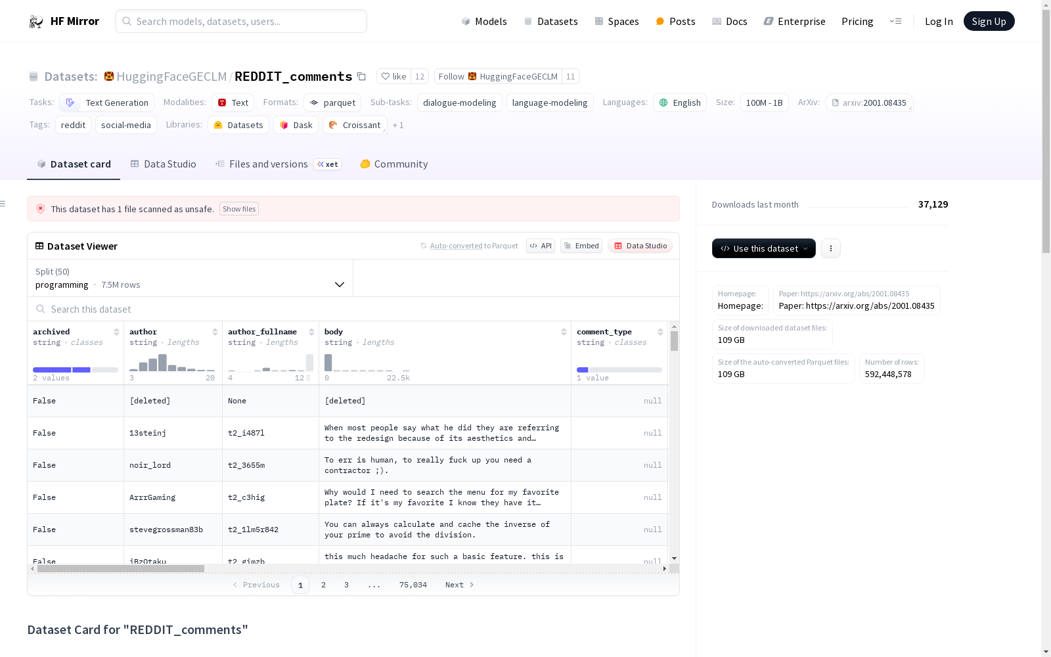Select the 100M - 1B size tag

click(765, 102)
